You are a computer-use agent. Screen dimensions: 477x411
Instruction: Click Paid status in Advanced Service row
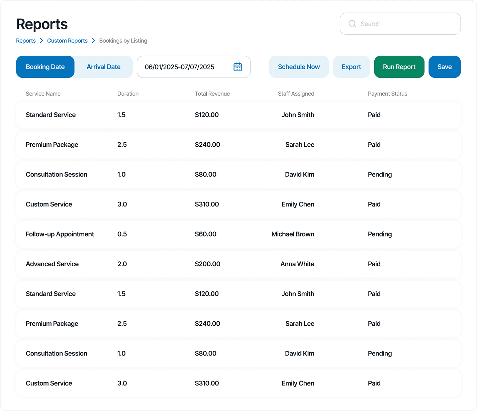(374, 264)
